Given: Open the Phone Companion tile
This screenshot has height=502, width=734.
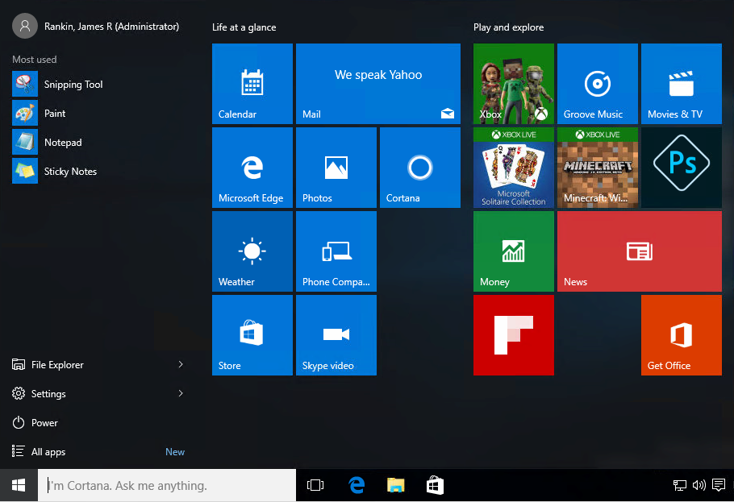Looking at the screenshot, I should pos(336,251).
